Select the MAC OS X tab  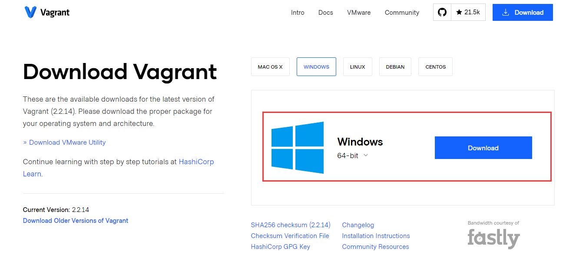point(270,67)
